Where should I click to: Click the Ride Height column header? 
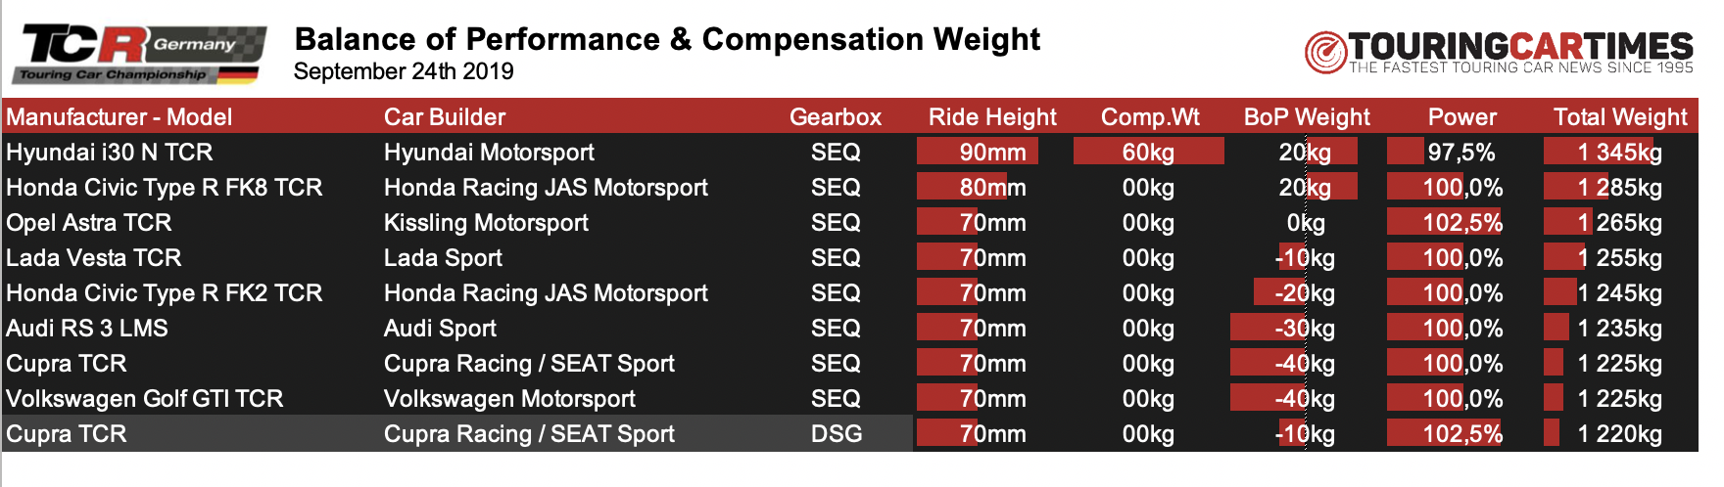[992, 117]
